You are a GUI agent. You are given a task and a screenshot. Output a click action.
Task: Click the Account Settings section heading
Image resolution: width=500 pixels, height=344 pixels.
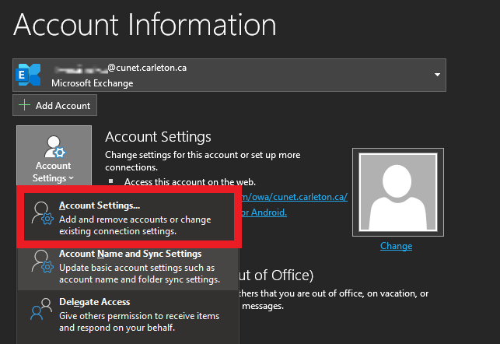click(158, 137)
